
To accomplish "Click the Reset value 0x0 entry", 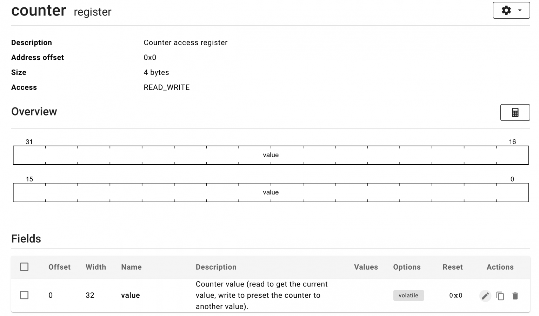I will click(455, 295).
